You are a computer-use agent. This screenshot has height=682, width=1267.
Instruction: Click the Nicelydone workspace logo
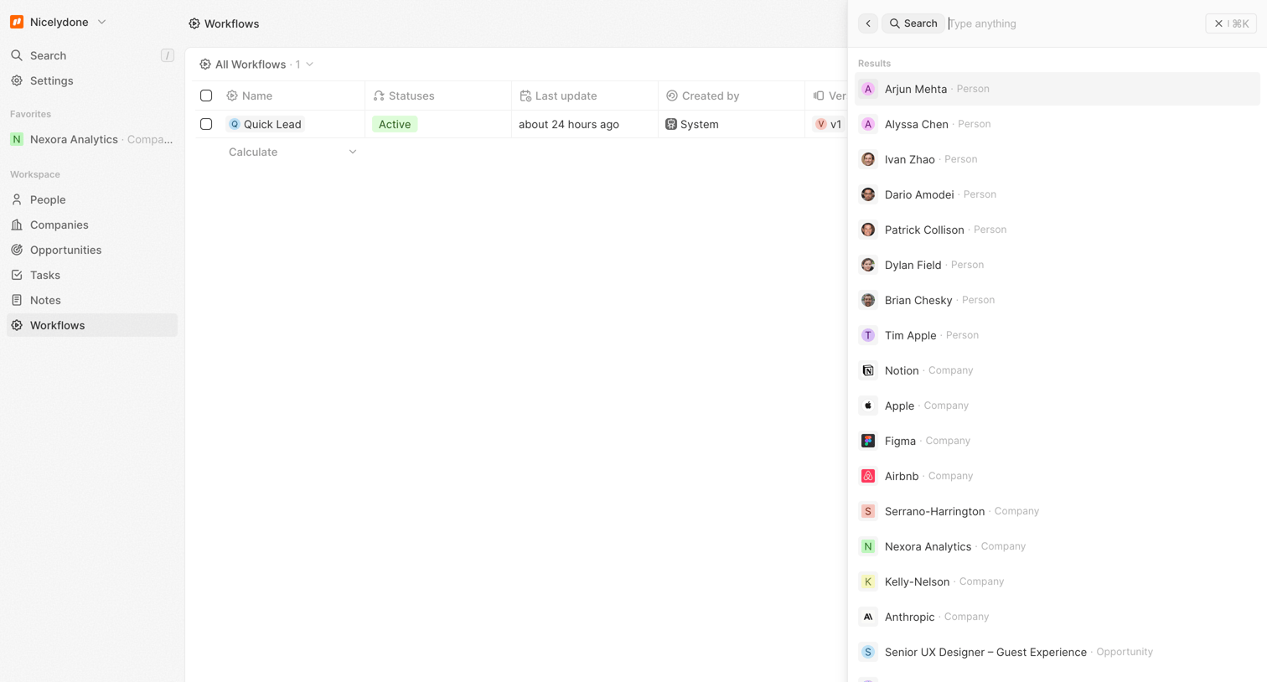pos(17,22)
